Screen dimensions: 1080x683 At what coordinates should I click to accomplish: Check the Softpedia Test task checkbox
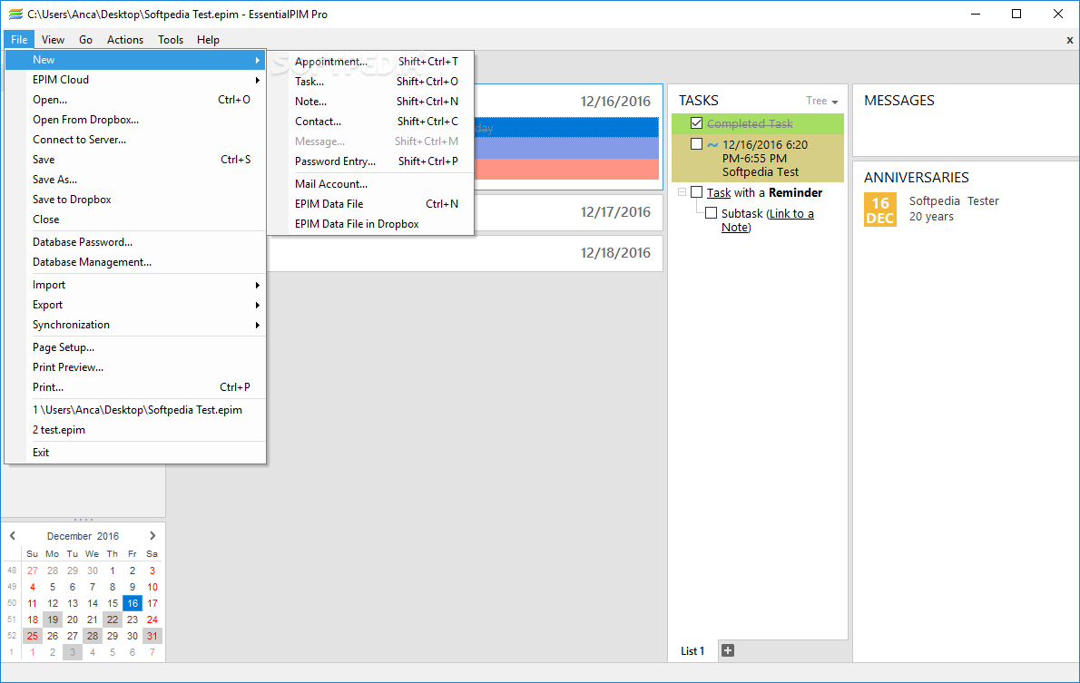696,144
